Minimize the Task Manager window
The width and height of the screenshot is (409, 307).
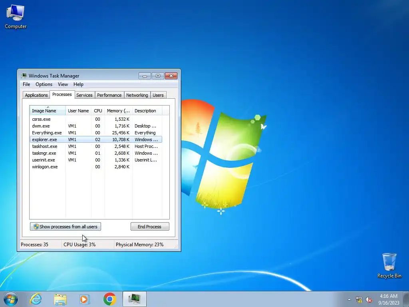pos(145,76)
